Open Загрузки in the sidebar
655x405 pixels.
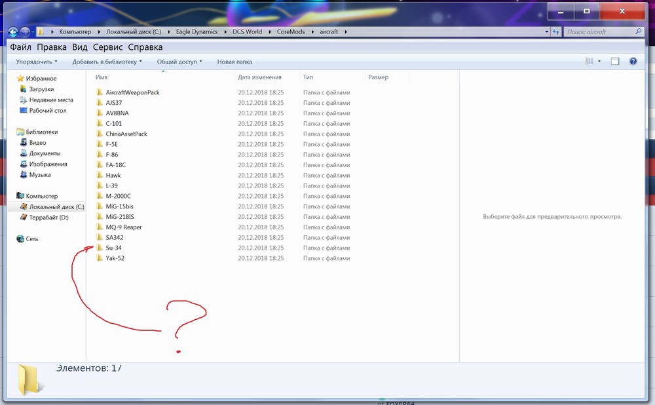[41, 89]
